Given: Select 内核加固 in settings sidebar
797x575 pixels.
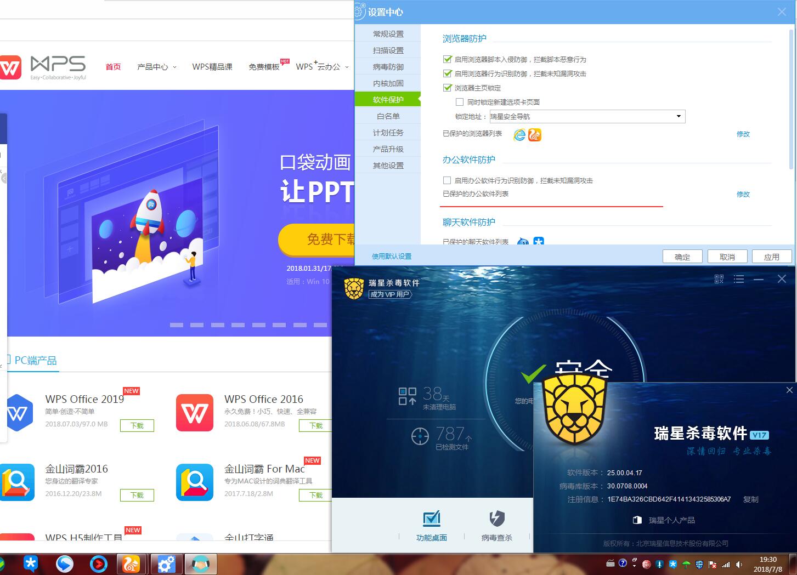Looking at the screenshot, I should pyautogui.click(x=388, y=83).
